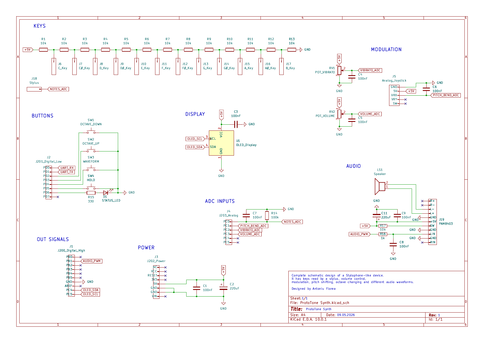Click the File: ProtoTone Synth.kicad_sch text

[x=320, y=303]
